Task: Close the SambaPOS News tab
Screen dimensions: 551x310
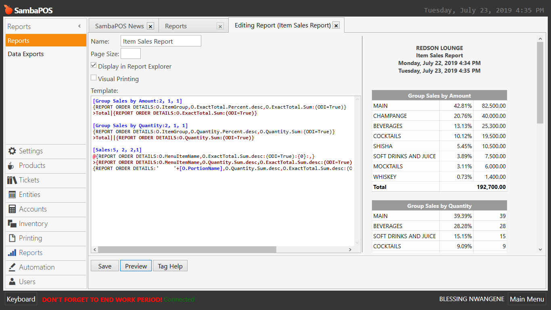Action: [x=150, y=26]
